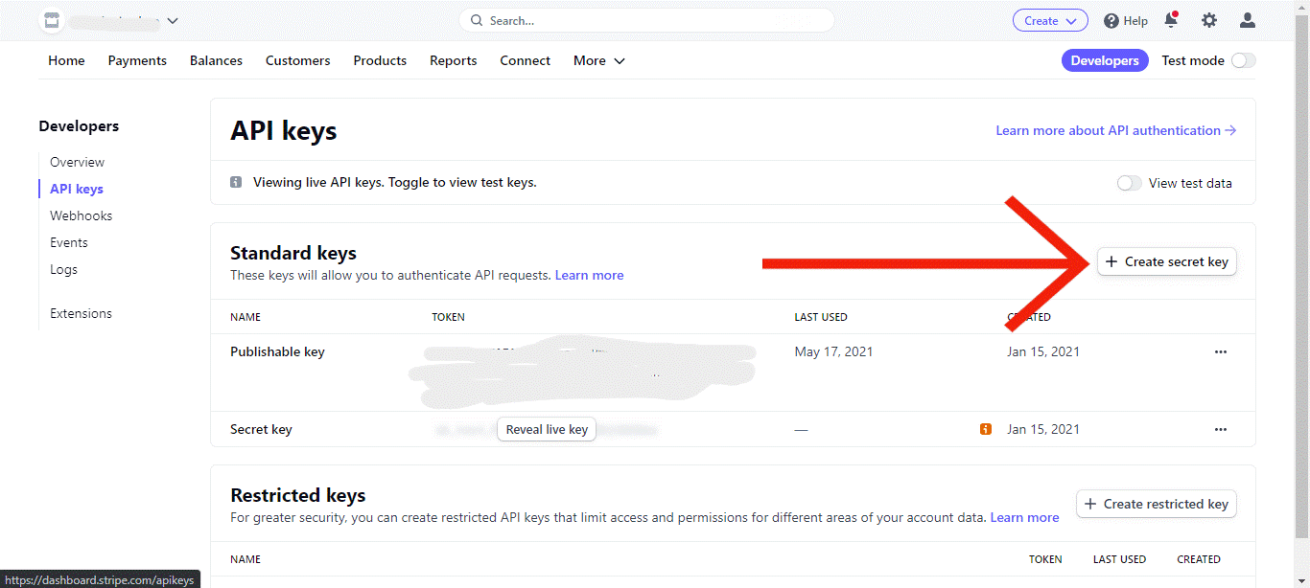The height and width of the screenshot is (588, 1310).
Task: Click the Secret key name
Action: [261, 429]
